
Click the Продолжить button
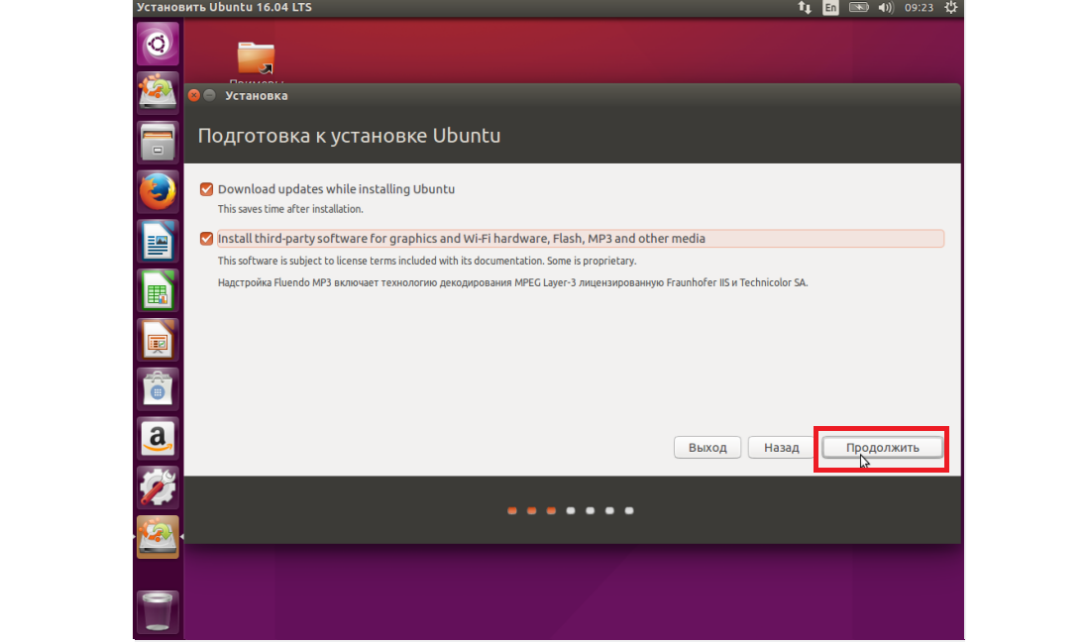point(883,448)
